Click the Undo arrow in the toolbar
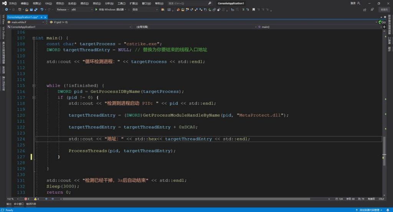The width and height of the screenshot is (393, 212). pos(42,9)
